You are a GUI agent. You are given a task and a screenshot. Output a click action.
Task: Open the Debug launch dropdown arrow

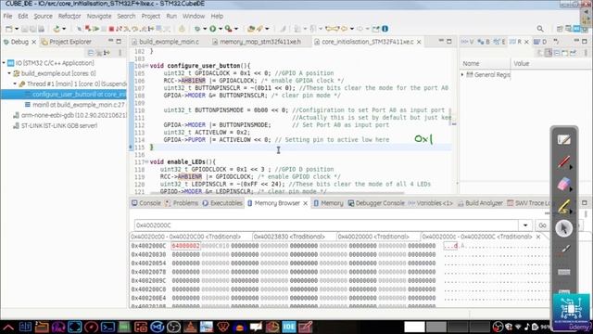pyautogui.click(x=205, y=29)
